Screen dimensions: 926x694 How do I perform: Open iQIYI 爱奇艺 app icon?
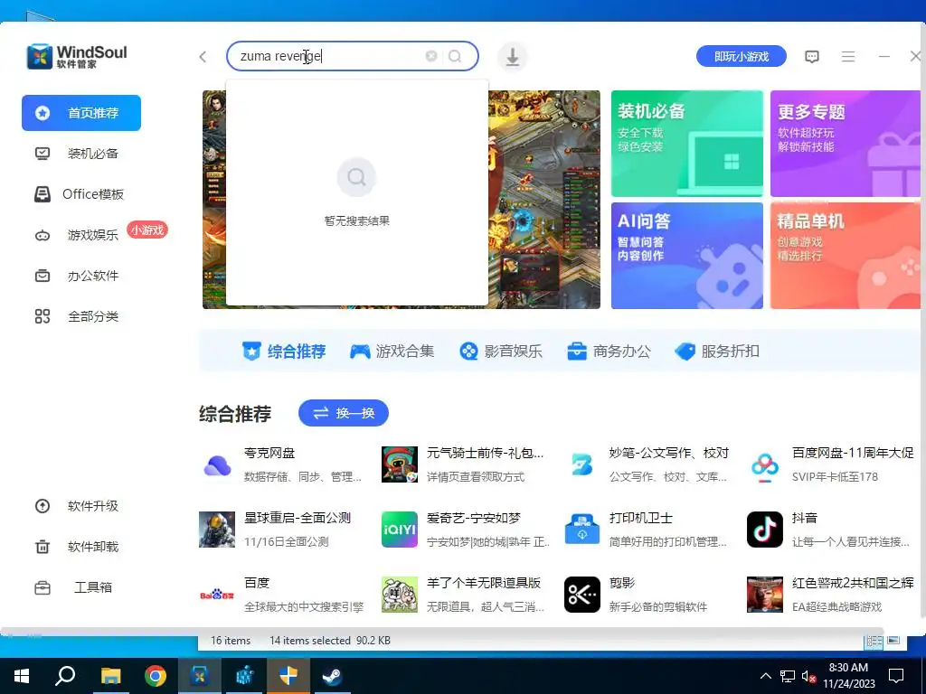click(399, 530)
